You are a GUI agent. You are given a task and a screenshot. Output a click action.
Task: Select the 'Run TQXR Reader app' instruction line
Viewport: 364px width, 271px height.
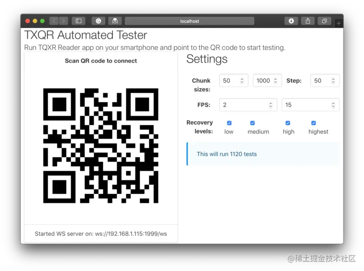[x=155, y=48]
